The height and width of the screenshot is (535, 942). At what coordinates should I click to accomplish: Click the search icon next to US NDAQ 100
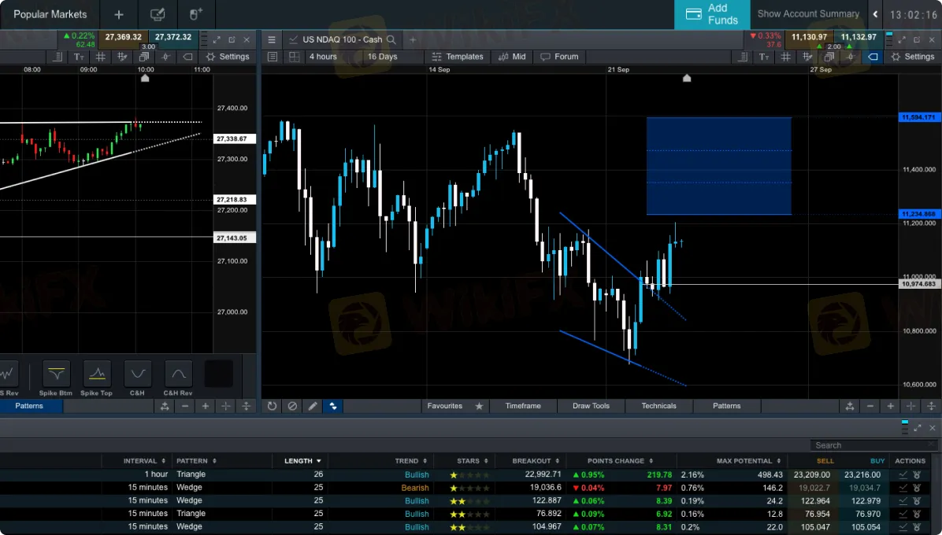tap(391, 39)
